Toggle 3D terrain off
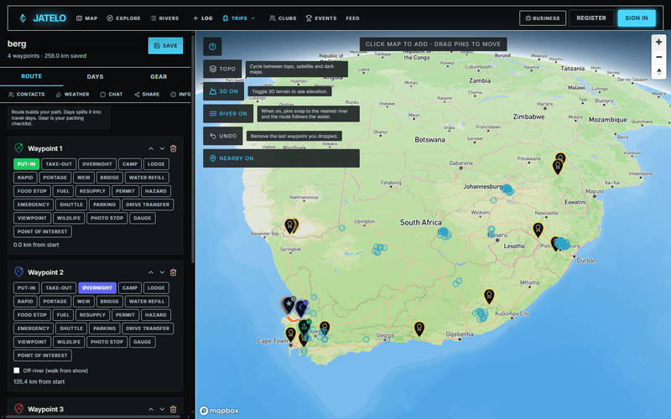 click(x=223, y=91)
